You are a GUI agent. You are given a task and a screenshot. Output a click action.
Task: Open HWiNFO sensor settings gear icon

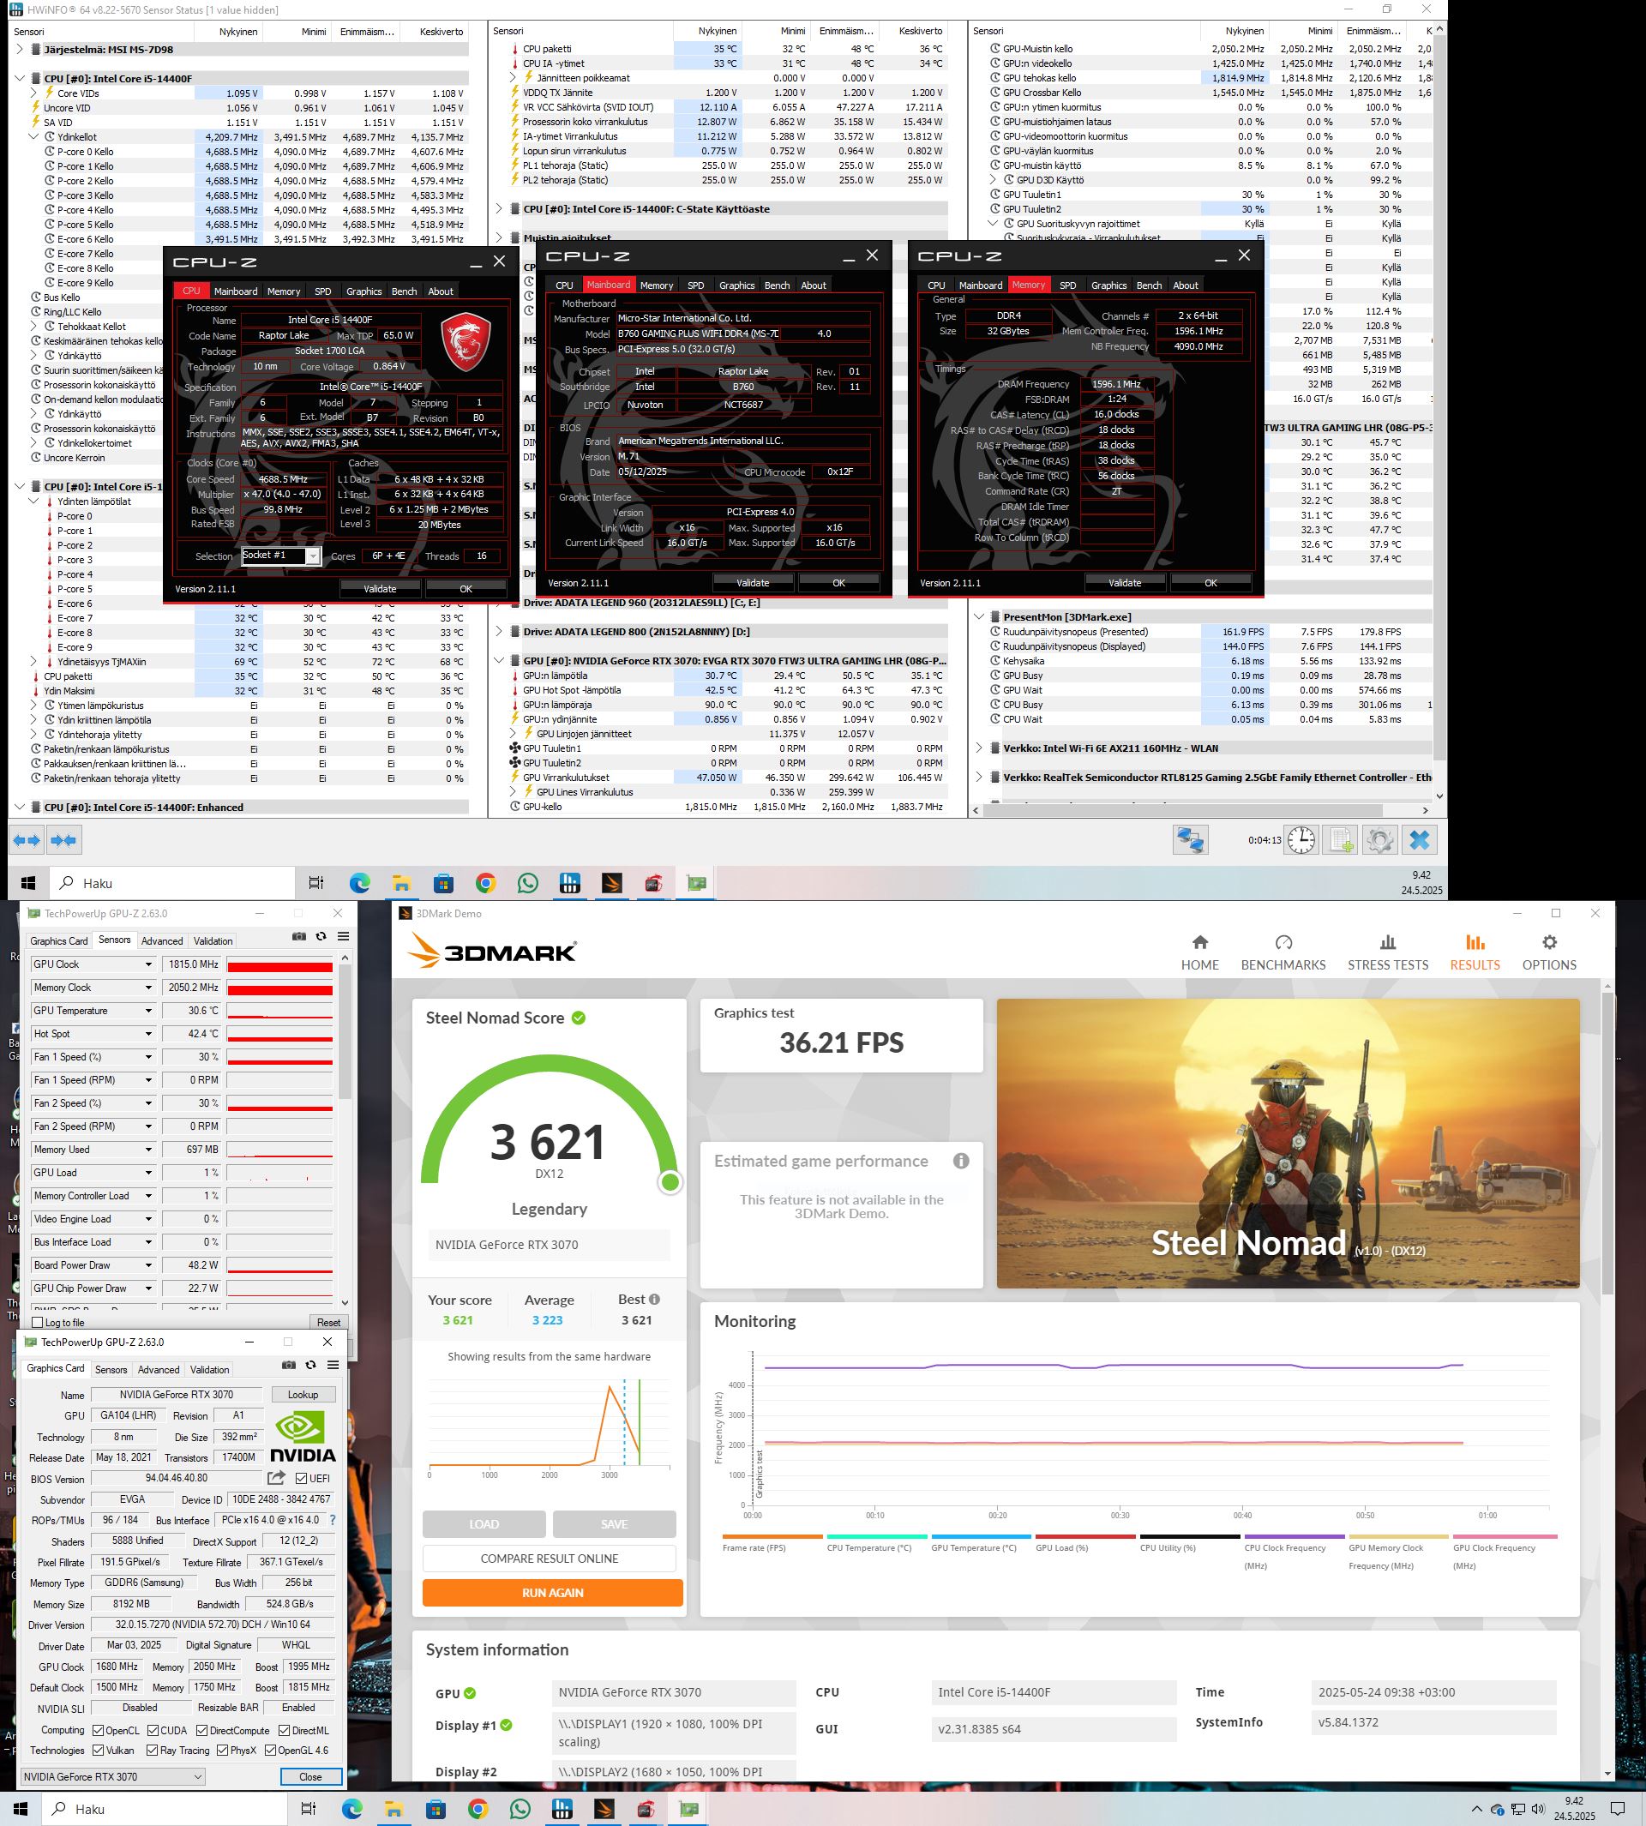pos(1379,840)
